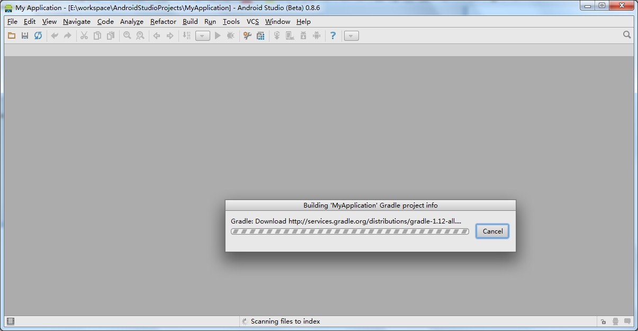Click the Android Device Monitor robot icon
The image size is (638, 331).
tap(317, 35)
